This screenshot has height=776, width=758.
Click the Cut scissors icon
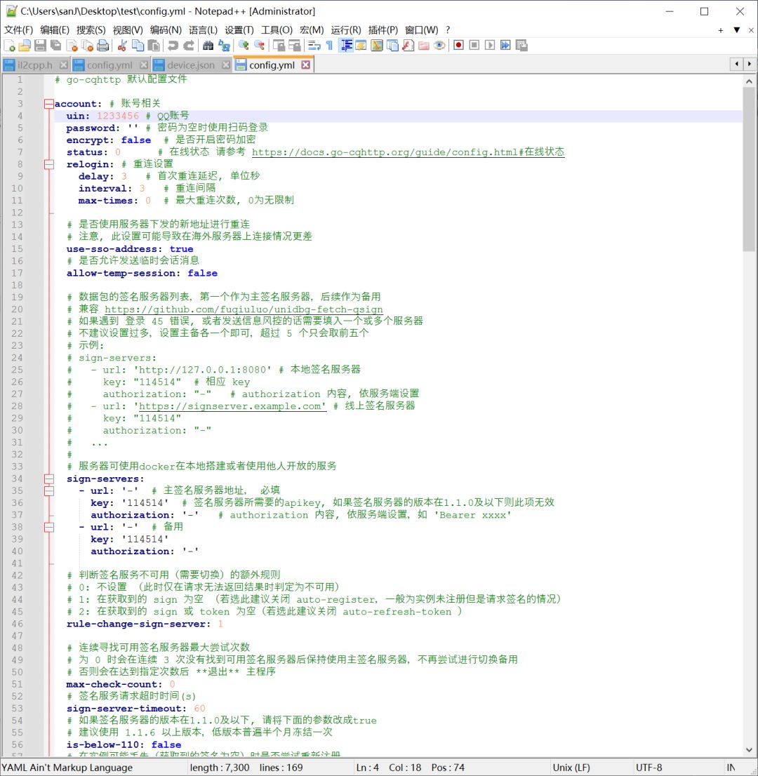point(122,46)
